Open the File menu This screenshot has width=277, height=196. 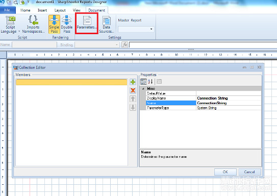point(8,10)
